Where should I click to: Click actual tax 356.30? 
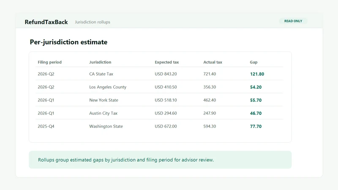(x=210, y=87)
